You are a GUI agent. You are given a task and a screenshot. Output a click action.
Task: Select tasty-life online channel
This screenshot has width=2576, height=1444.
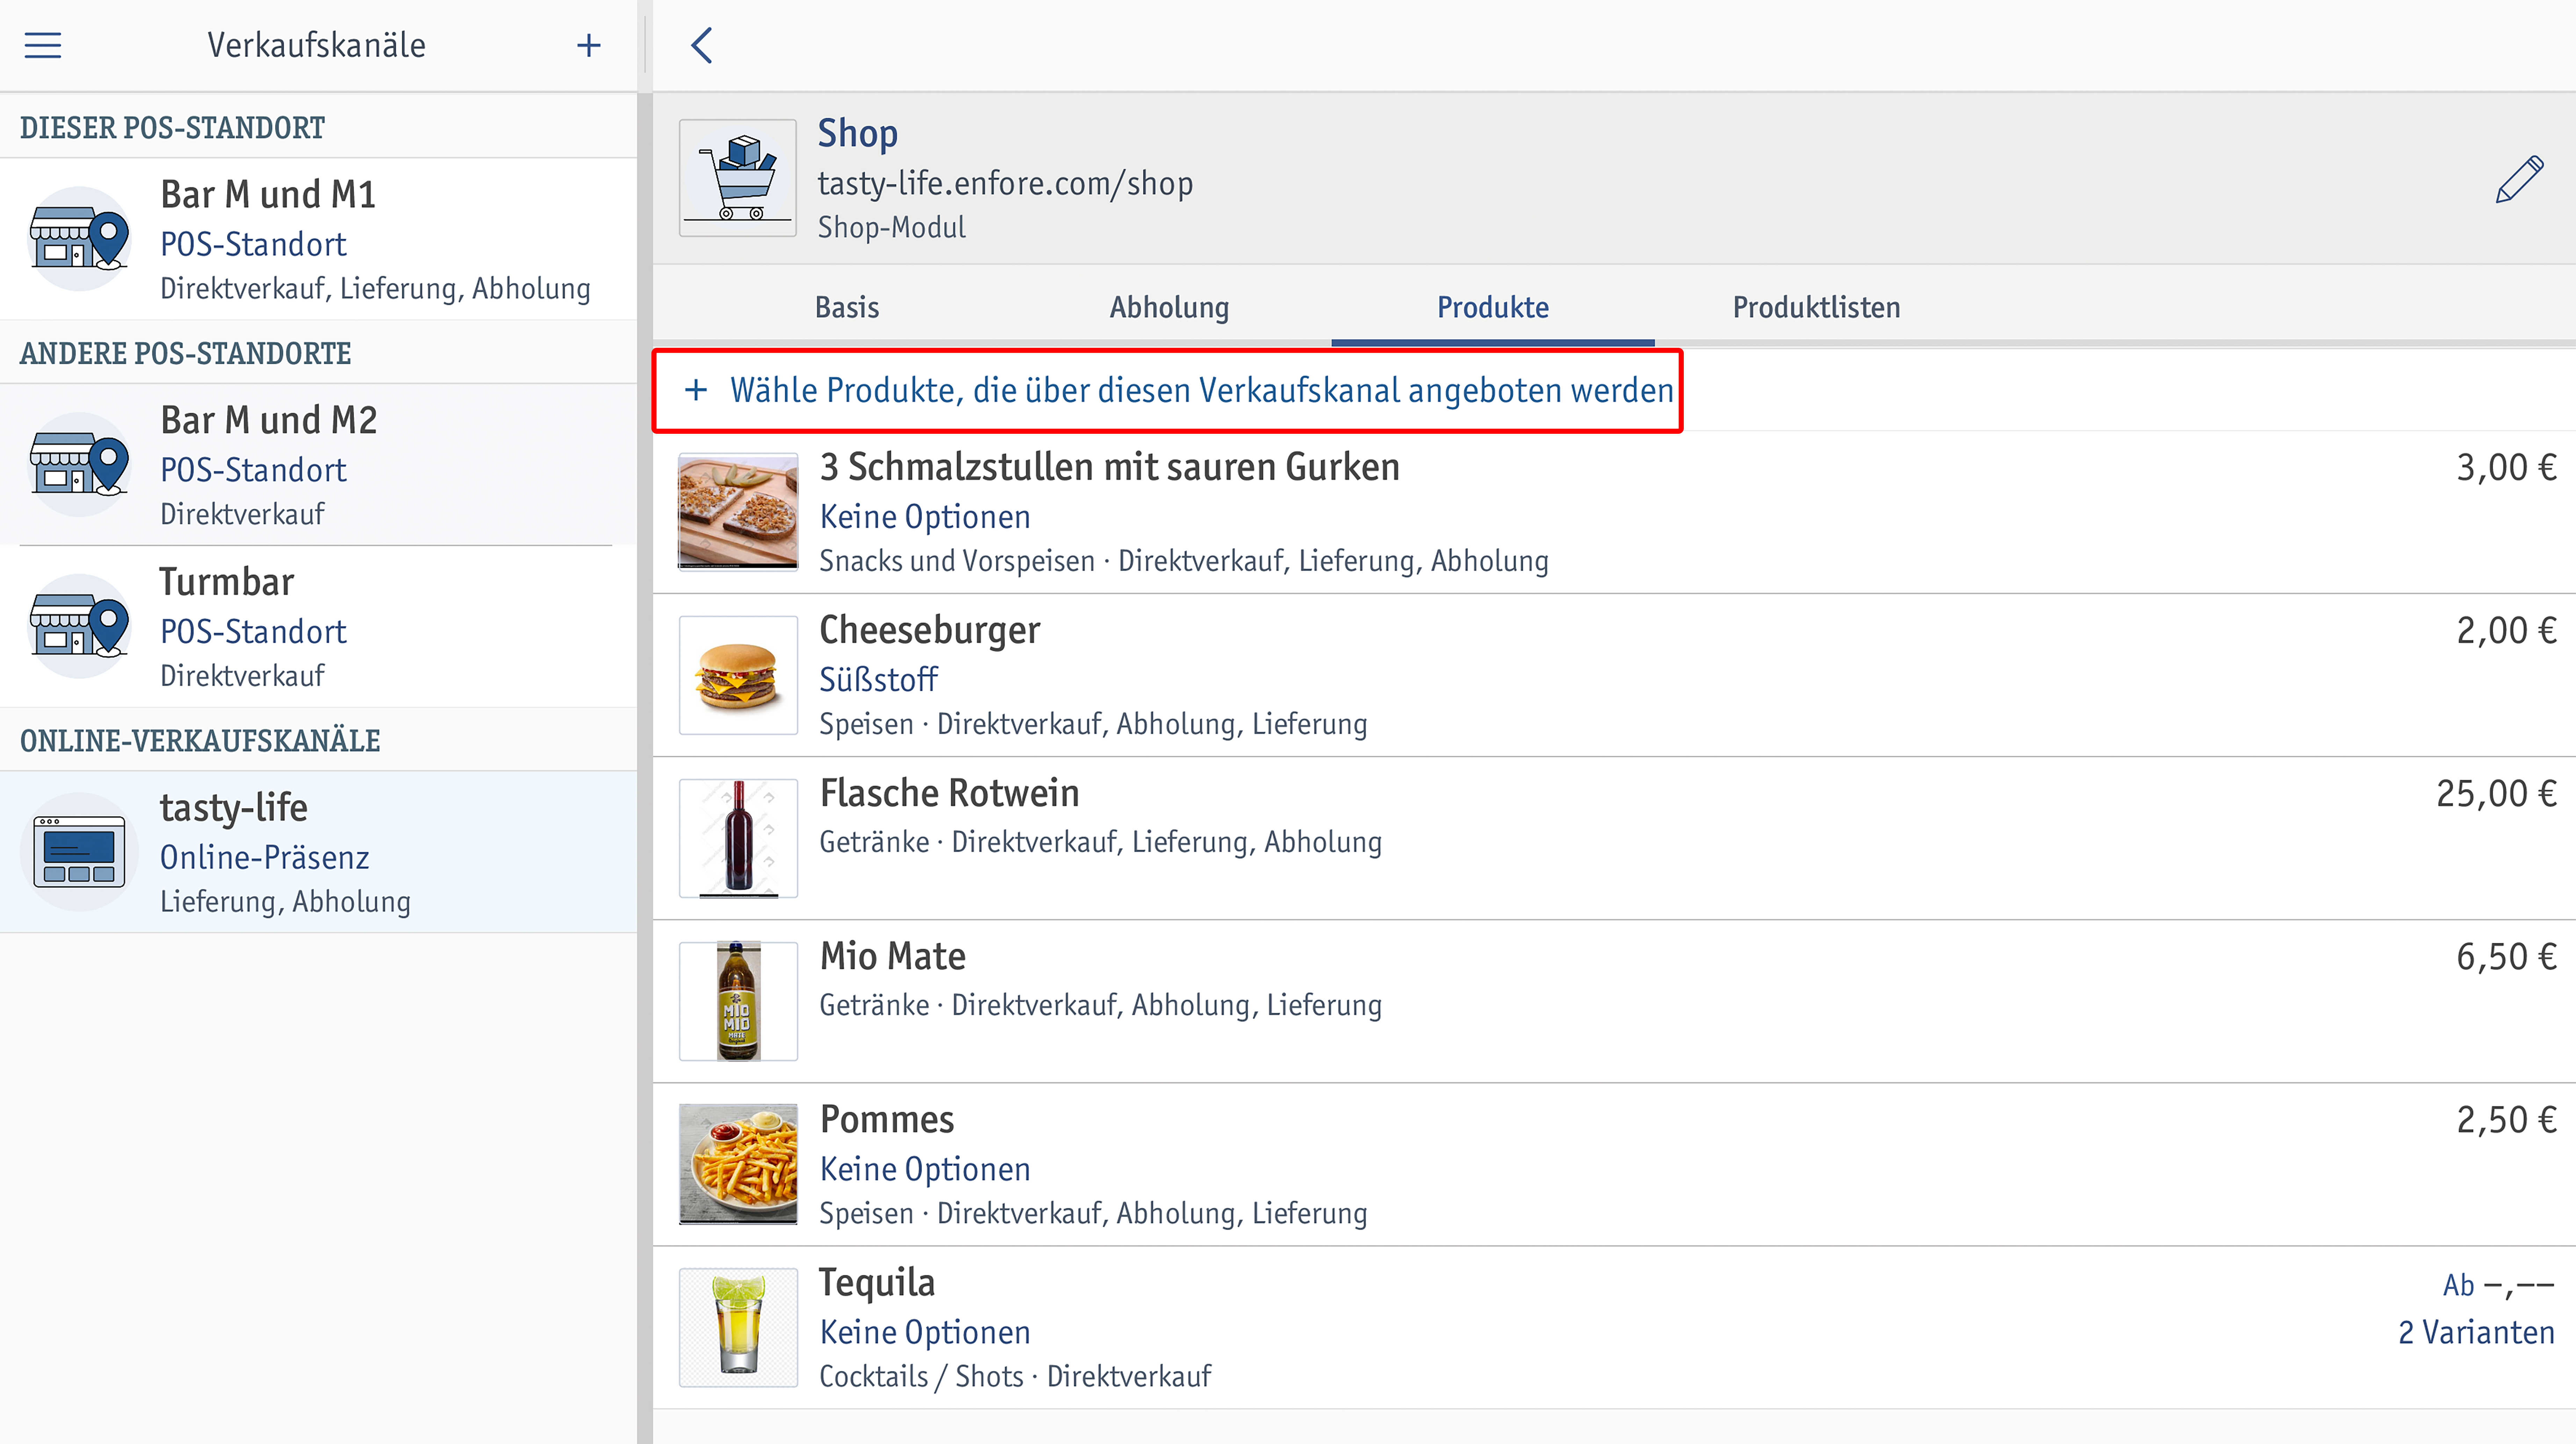pyautogui.click(x=318, y=852)
